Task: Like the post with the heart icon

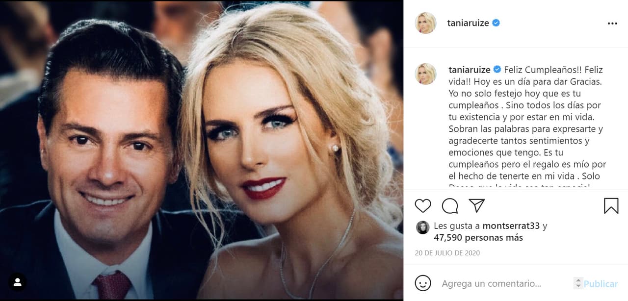Action: pos(422,206)
